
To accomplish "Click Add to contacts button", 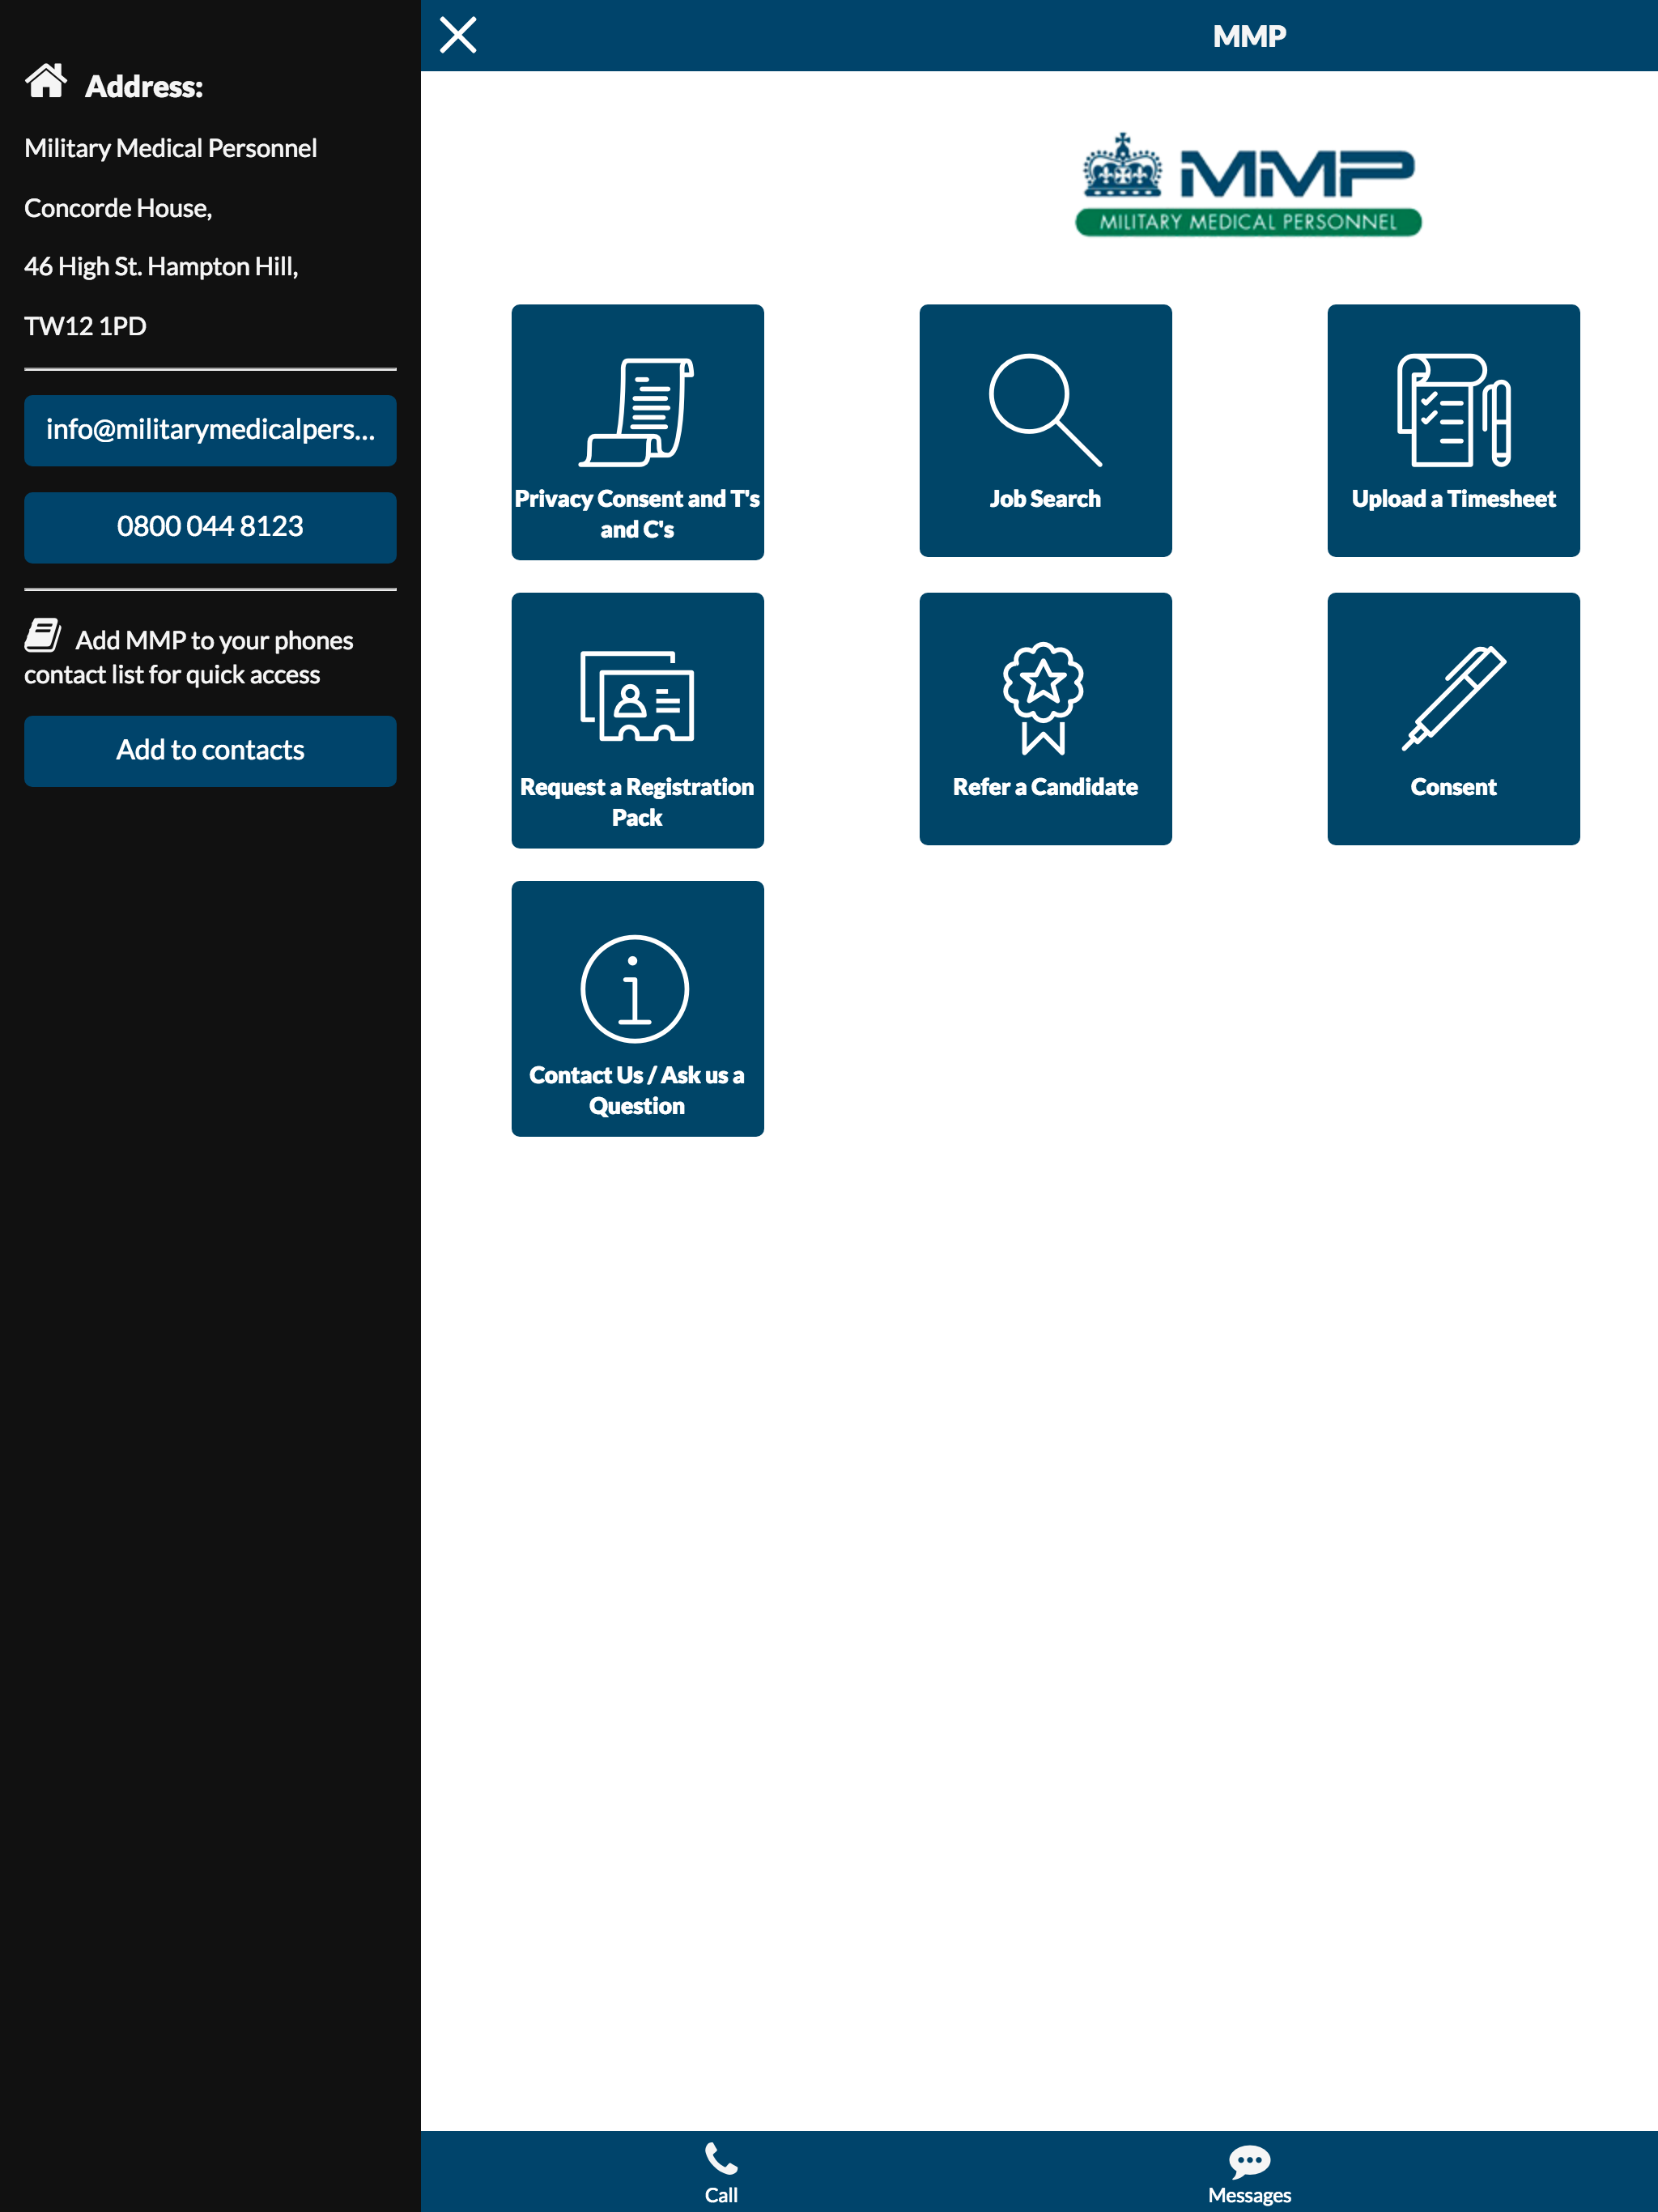I will click(x=210, y=751).
